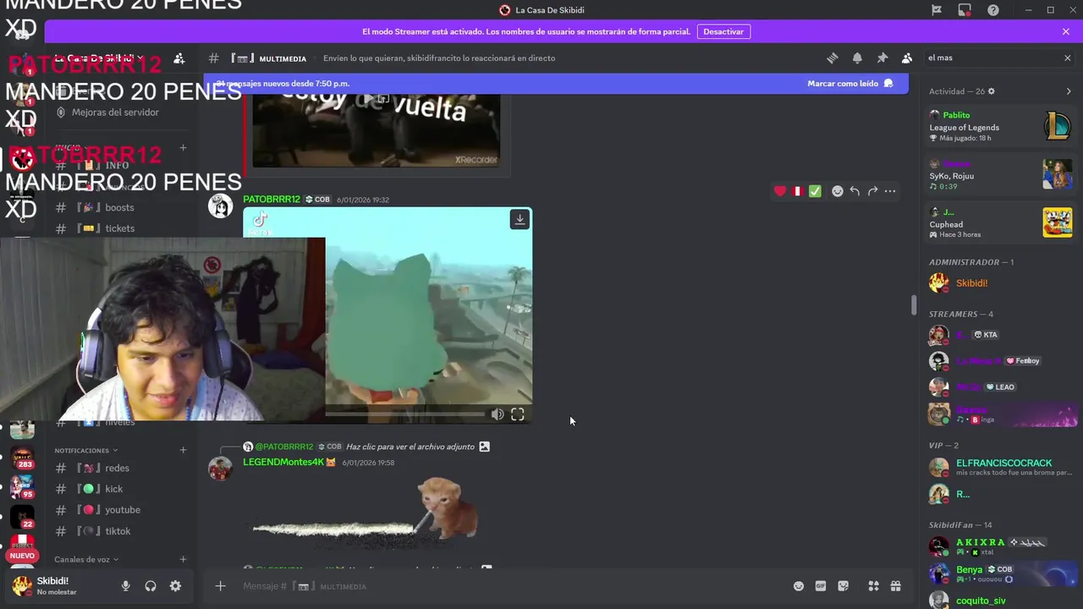Open sticker picker in message bar
1083x609 pixels.
click(x=844, y=586)
